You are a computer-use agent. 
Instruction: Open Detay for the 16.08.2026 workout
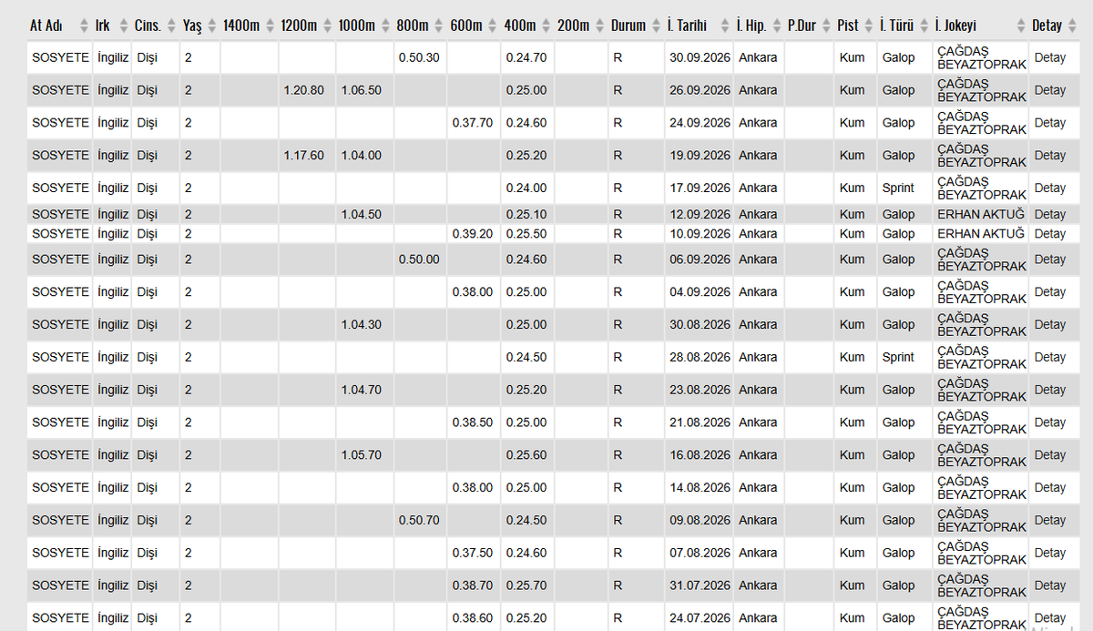[1049, 454]
